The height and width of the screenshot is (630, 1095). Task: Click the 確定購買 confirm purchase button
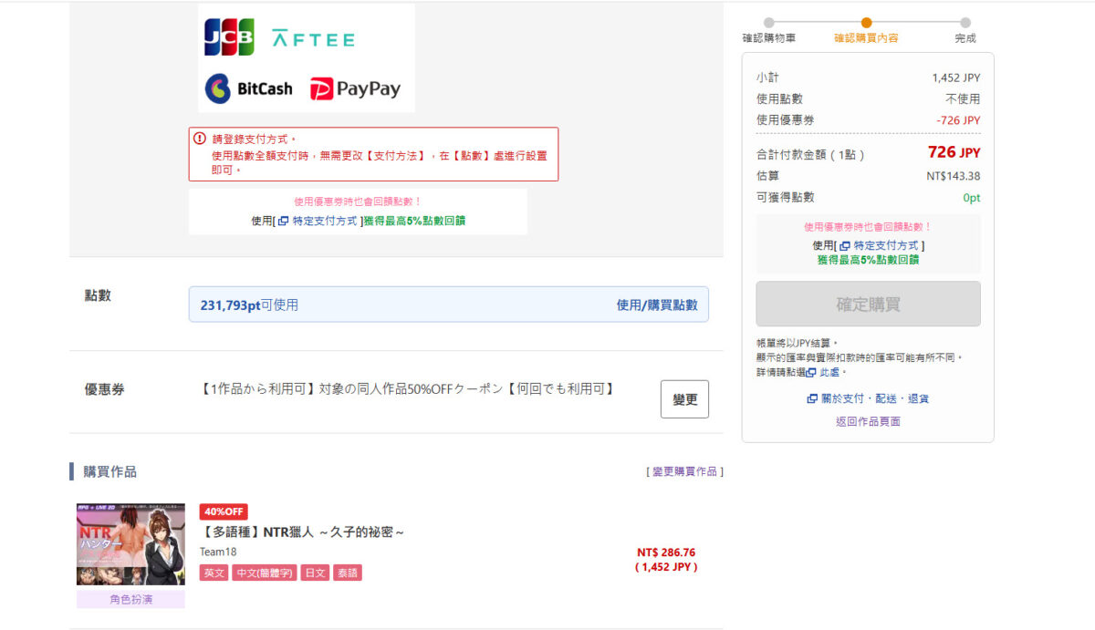(x=868, y=304)
